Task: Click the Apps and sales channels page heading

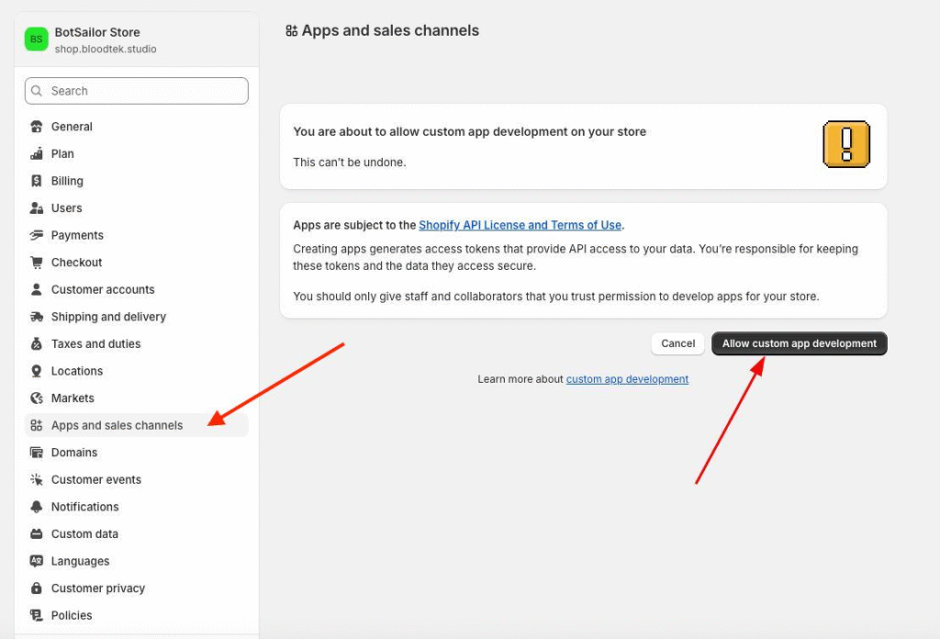Action: point(390,30)
